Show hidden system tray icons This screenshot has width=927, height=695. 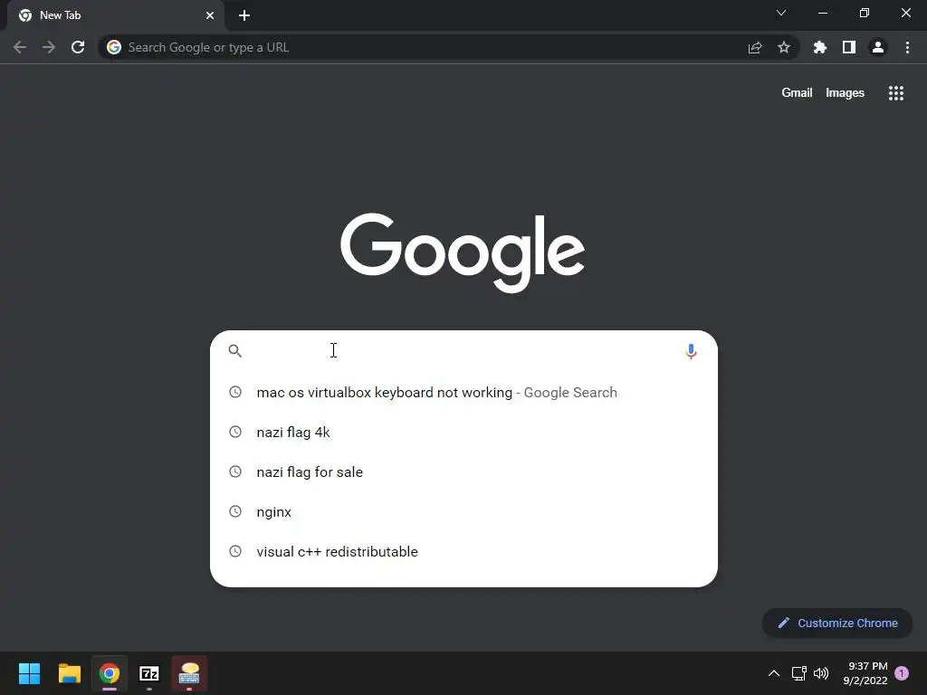[x=773, y=673]
